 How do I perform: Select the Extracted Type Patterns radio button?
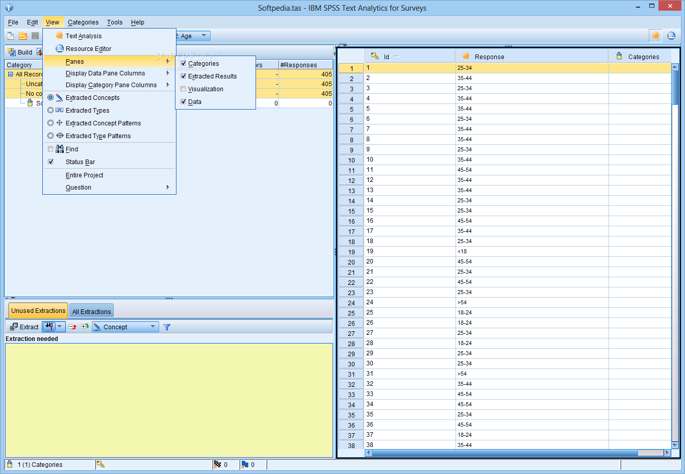tap(50, 136)
